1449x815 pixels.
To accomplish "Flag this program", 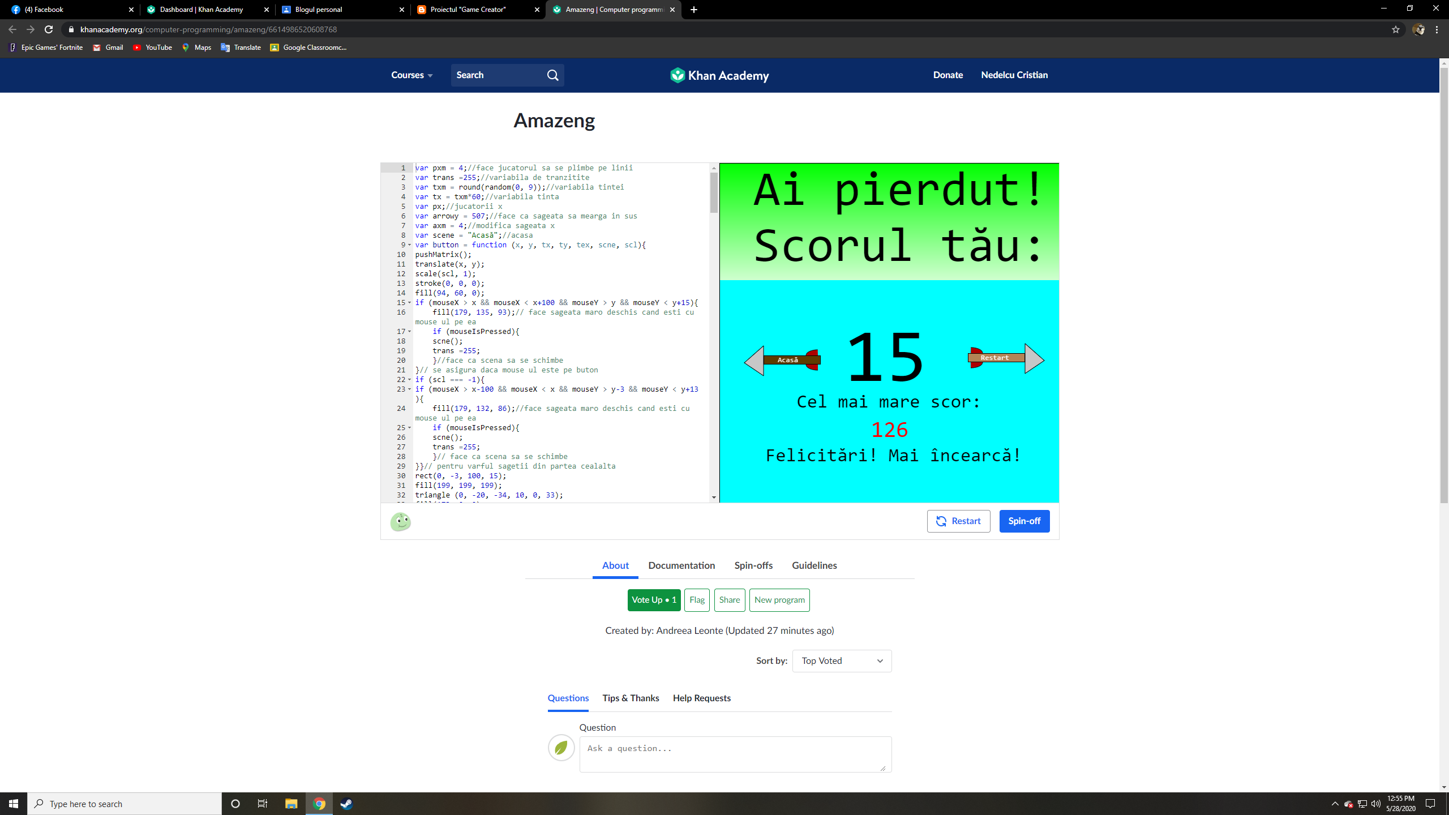I will [697, 600].
